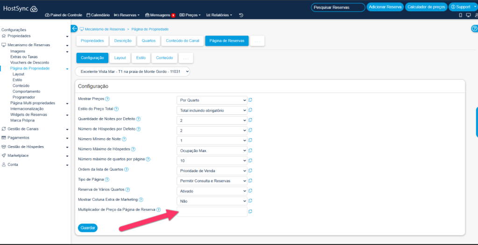Click the history icon in top navigation
This screenshot has height=245, width=478.
click(241, 15)
